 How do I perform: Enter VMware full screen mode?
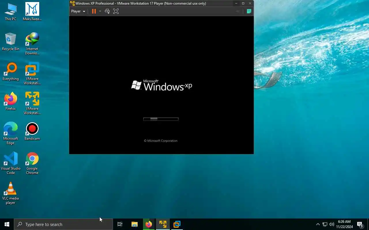coord(116,11)
